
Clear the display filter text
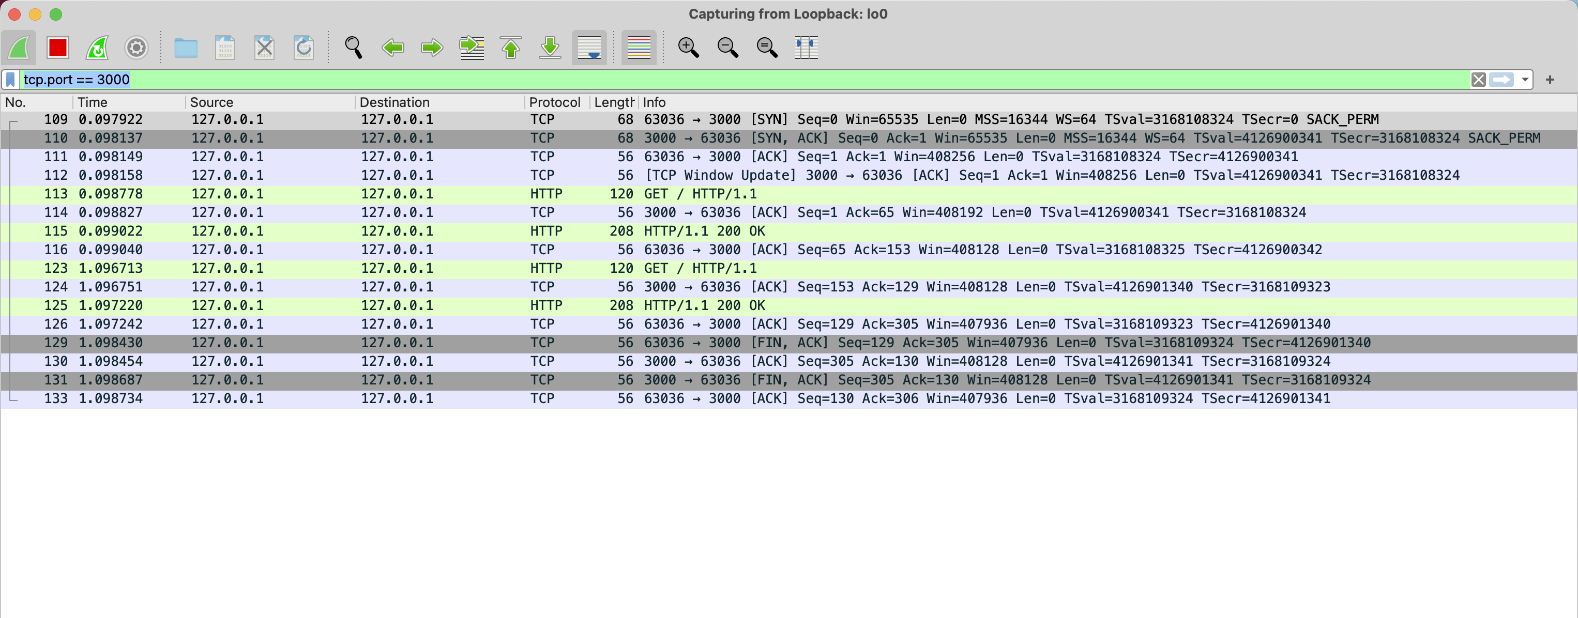click(1478, 80)
